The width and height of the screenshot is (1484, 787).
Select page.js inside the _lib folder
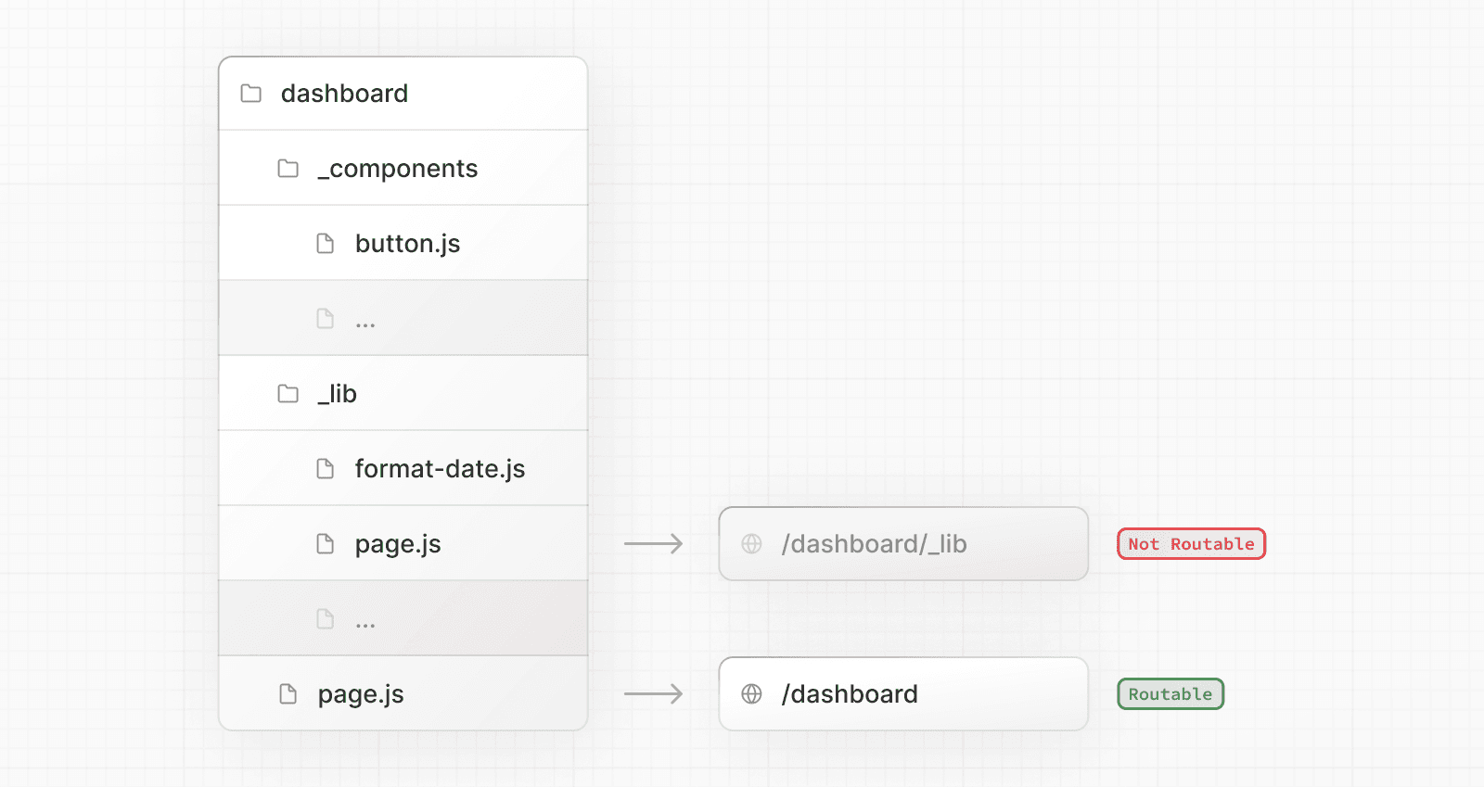click(x=398, y=544)
